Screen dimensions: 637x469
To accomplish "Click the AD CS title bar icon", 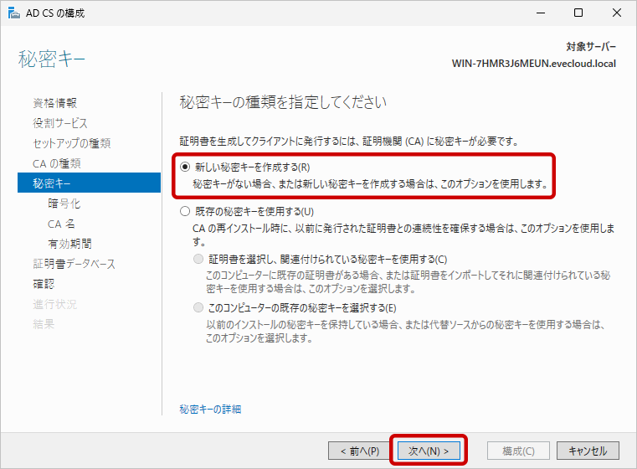I will pyautogui.click(x=13, y=13).
